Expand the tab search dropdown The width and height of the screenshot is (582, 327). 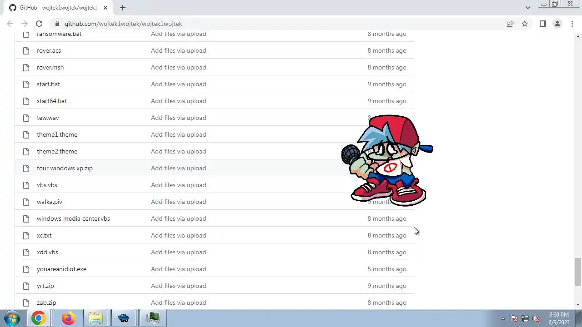tap(528, 8)
